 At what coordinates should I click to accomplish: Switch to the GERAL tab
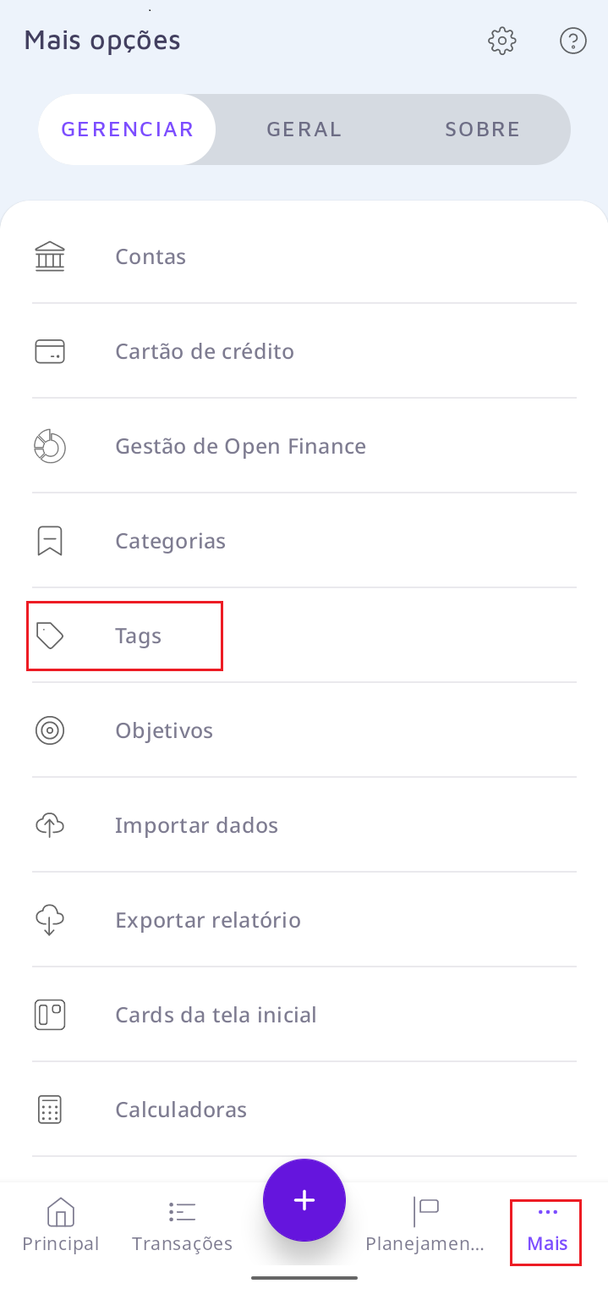point(304,129)
